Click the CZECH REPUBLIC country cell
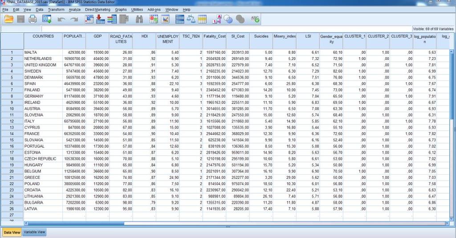The height and width of the screenshot is (238, 456). coord(43,159)
